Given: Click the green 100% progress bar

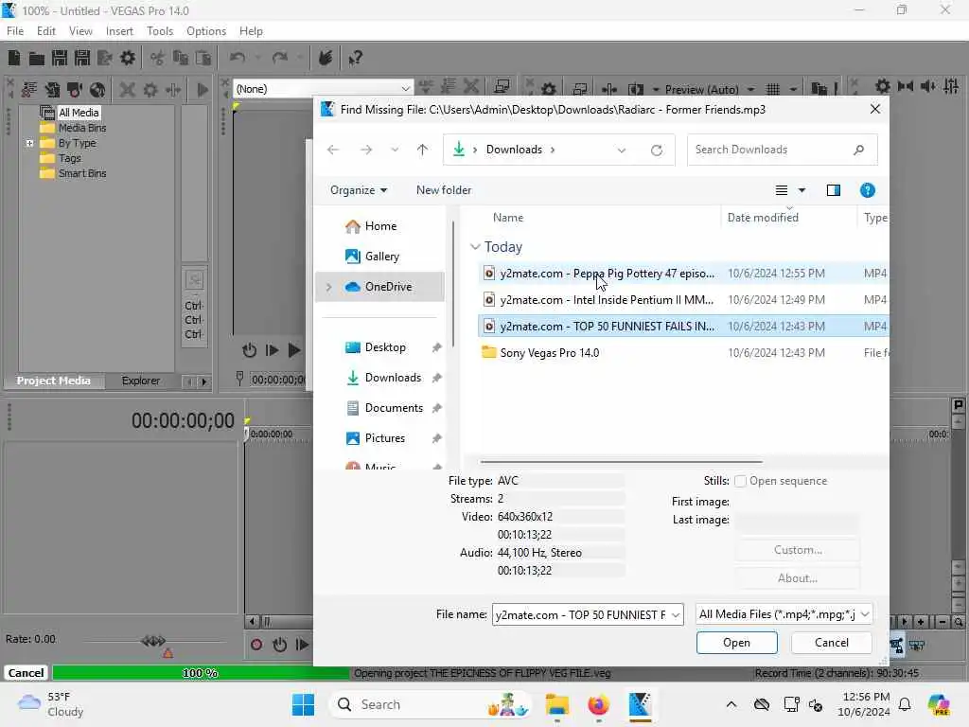Looking at the screenshot, I should coord(201,673).
